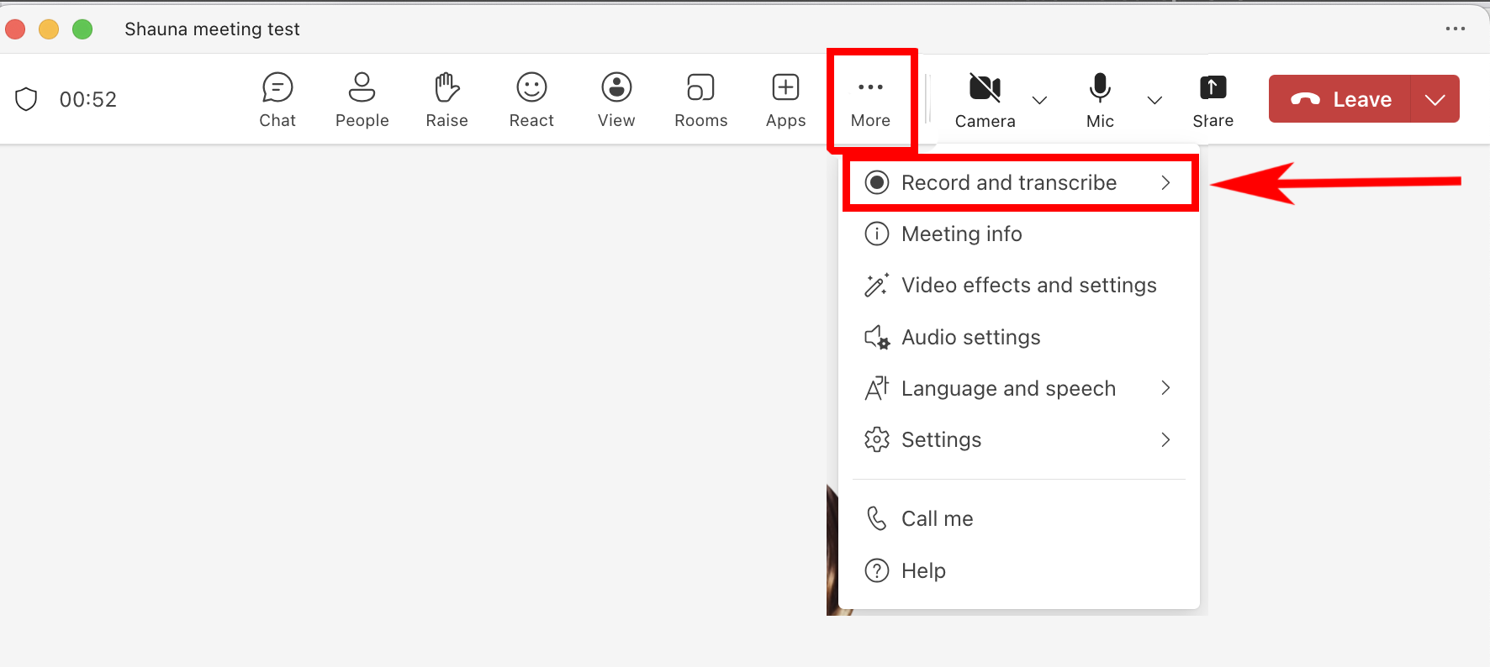Image resolution: width=1490 pixels, height=667 pixels.
Task: Click the red Leave button
Action: click(x=1340, y=99)
